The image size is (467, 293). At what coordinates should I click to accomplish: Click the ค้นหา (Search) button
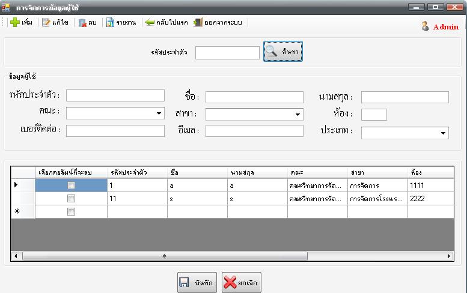point(283,52)
